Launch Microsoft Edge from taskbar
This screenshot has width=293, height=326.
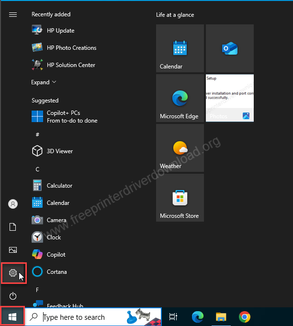coord(198,317)
